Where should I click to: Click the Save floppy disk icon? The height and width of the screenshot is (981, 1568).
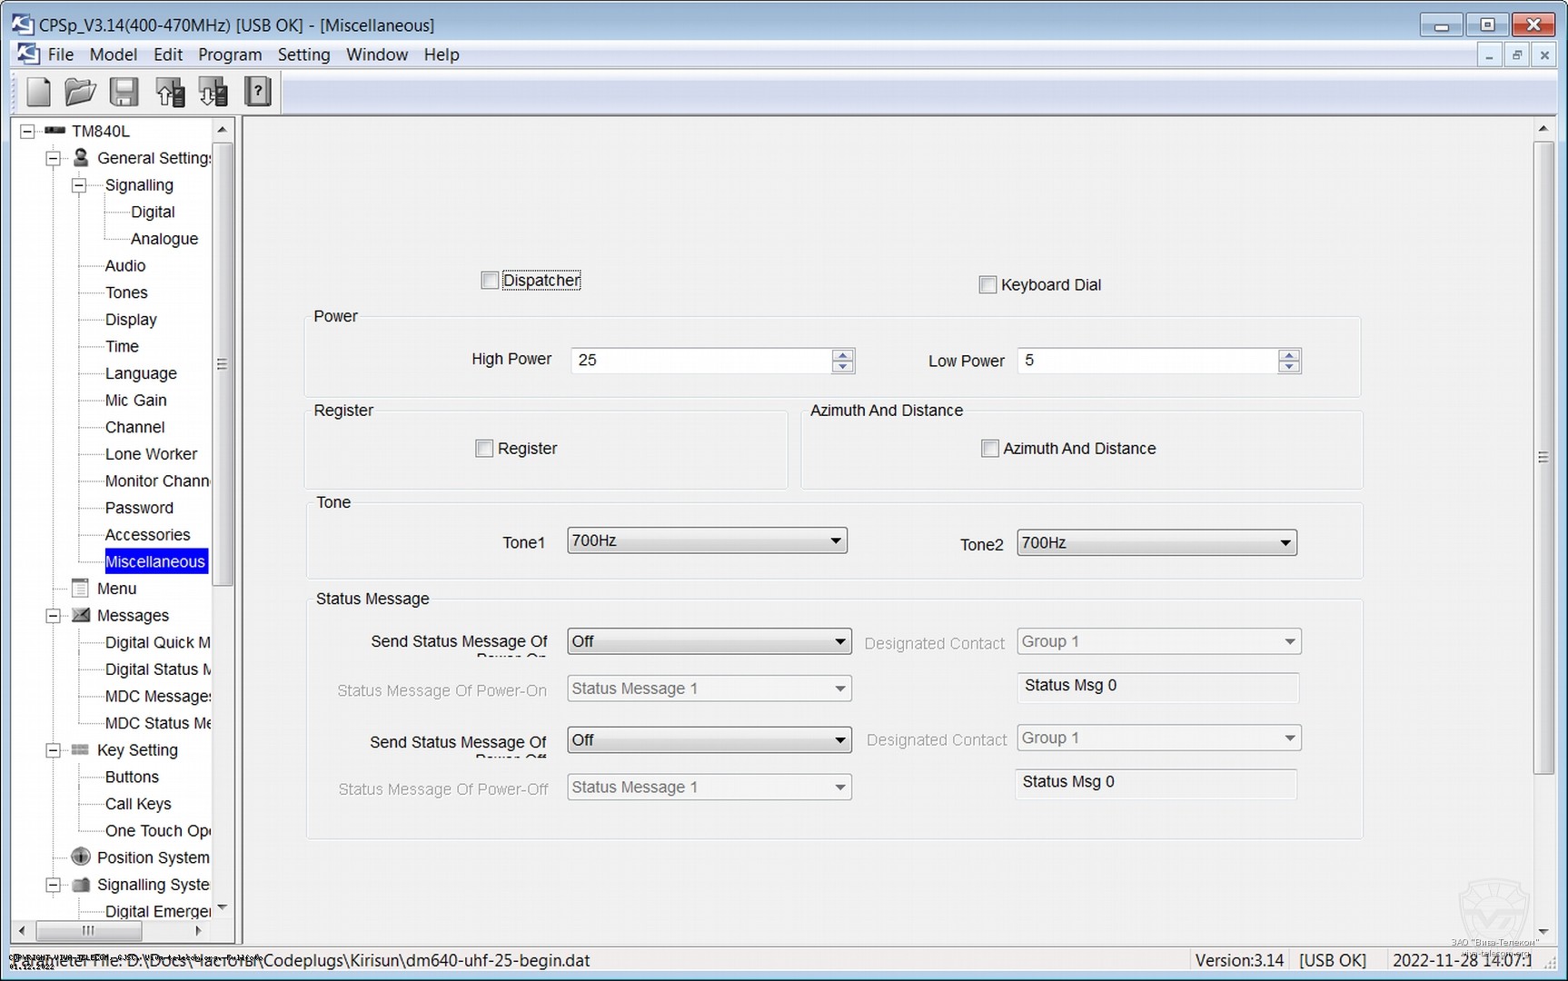124,92
